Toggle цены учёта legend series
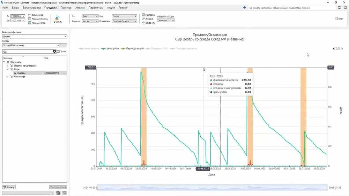This screenshot has width=349, height=196. (x=110, y=48)
